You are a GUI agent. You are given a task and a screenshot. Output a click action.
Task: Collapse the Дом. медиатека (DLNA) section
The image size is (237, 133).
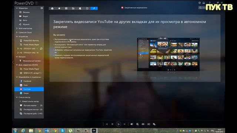pos(17,65)
